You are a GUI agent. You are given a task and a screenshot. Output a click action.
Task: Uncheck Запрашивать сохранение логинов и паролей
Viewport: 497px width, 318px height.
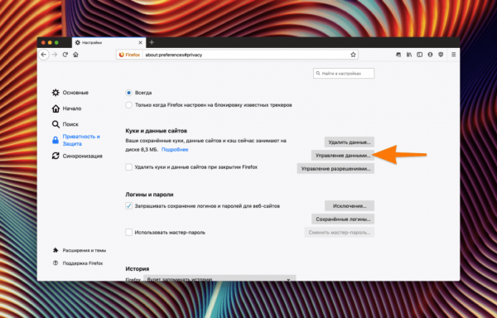point(128,206)
